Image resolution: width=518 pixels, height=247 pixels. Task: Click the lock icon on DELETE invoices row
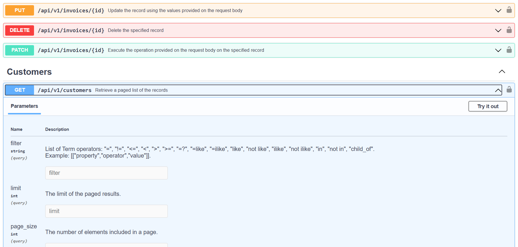509,30
